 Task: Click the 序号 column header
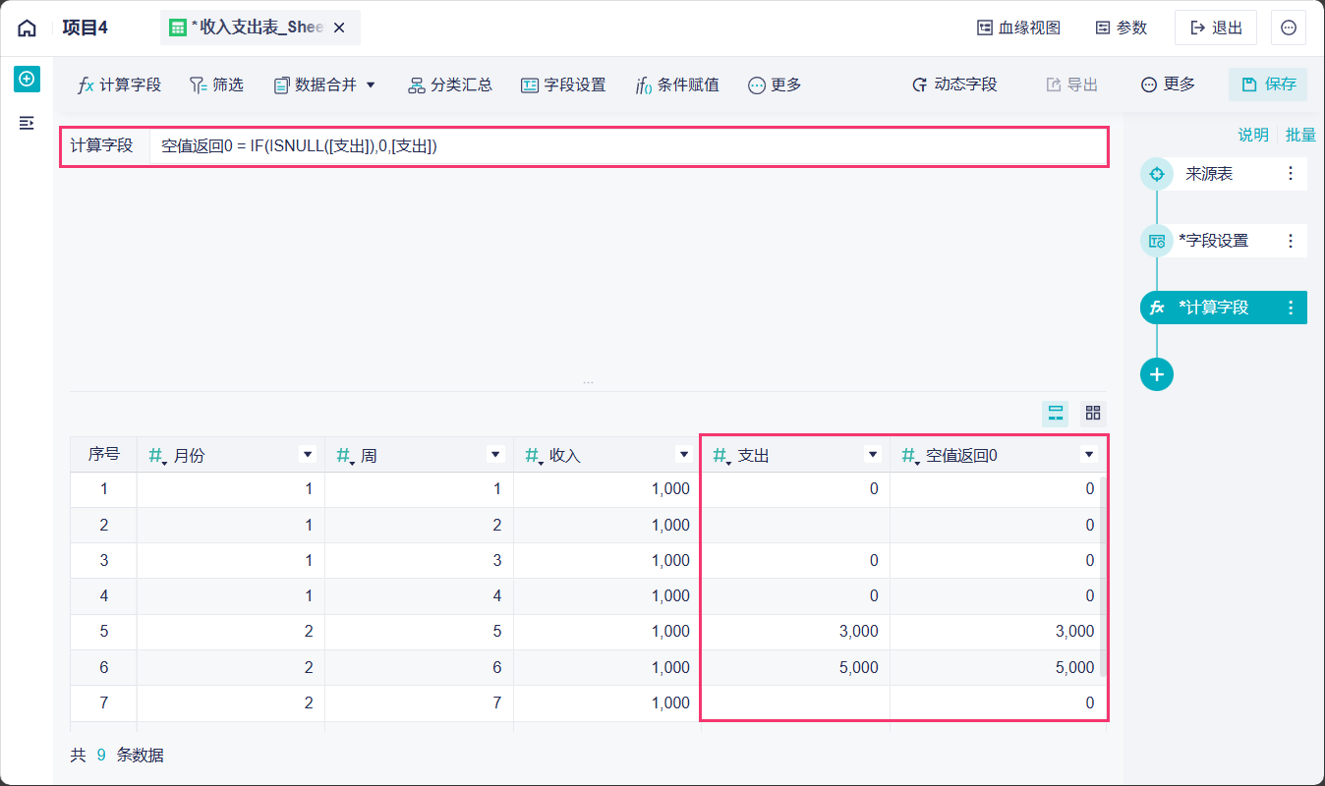coord(103,454)
